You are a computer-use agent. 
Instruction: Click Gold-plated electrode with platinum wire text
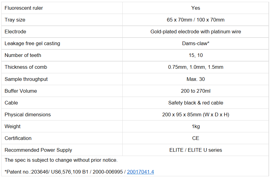point(196,31)
